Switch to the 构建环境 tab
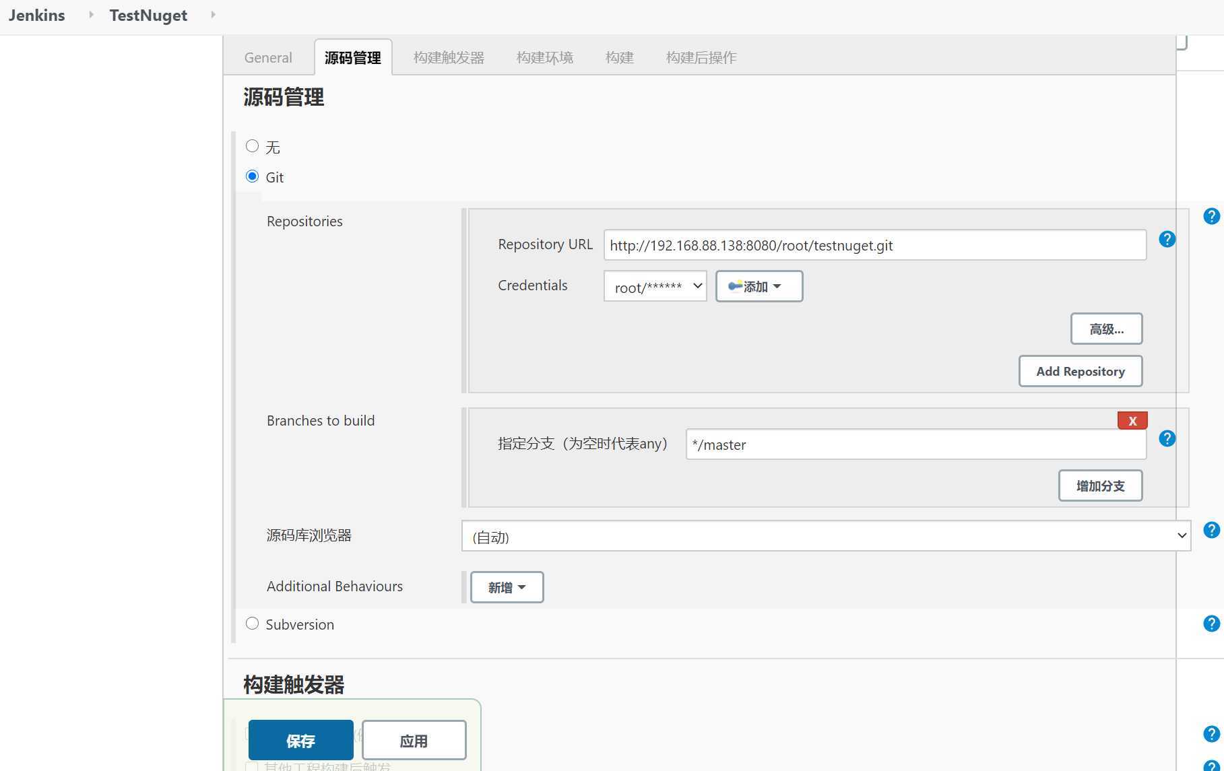Screen dimensions: 1224x771 tap(545, 58)
